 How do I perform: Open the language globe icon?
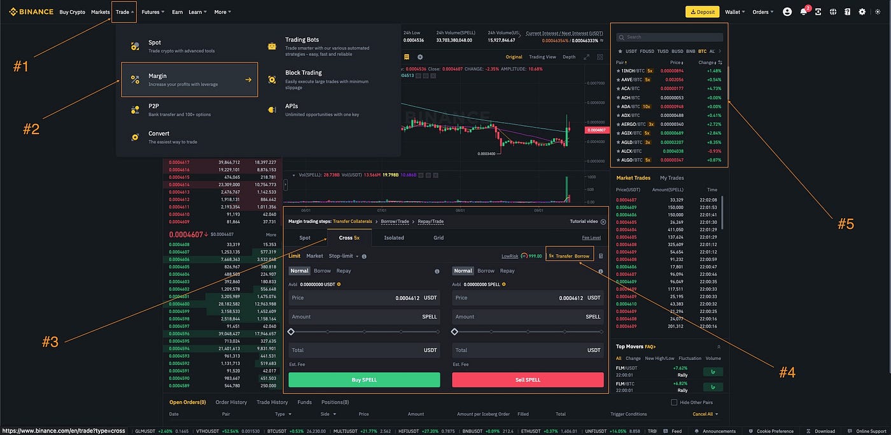832,11
